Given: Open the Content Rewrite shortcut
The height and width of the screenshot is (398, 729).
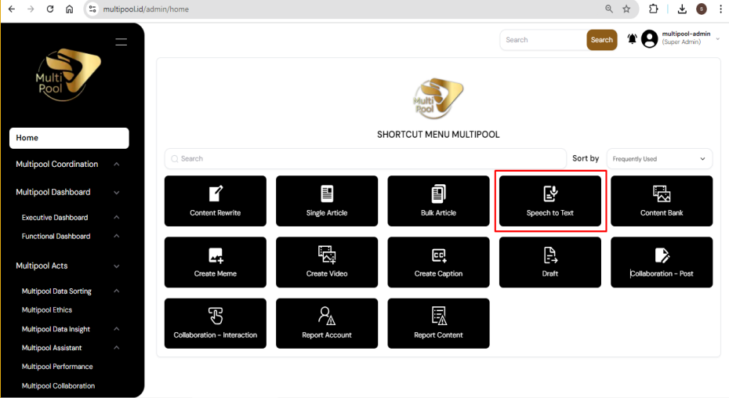Looking at the screenshot, I should pyautogui.click(x=216, y=201).
